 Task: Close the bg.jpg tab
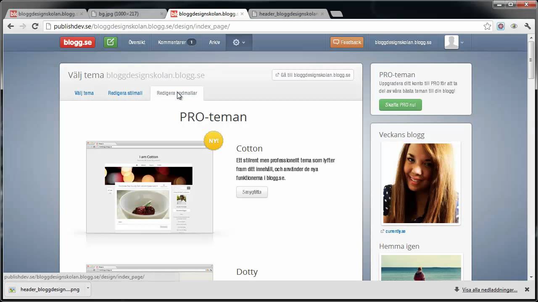[x=161, y=14]
